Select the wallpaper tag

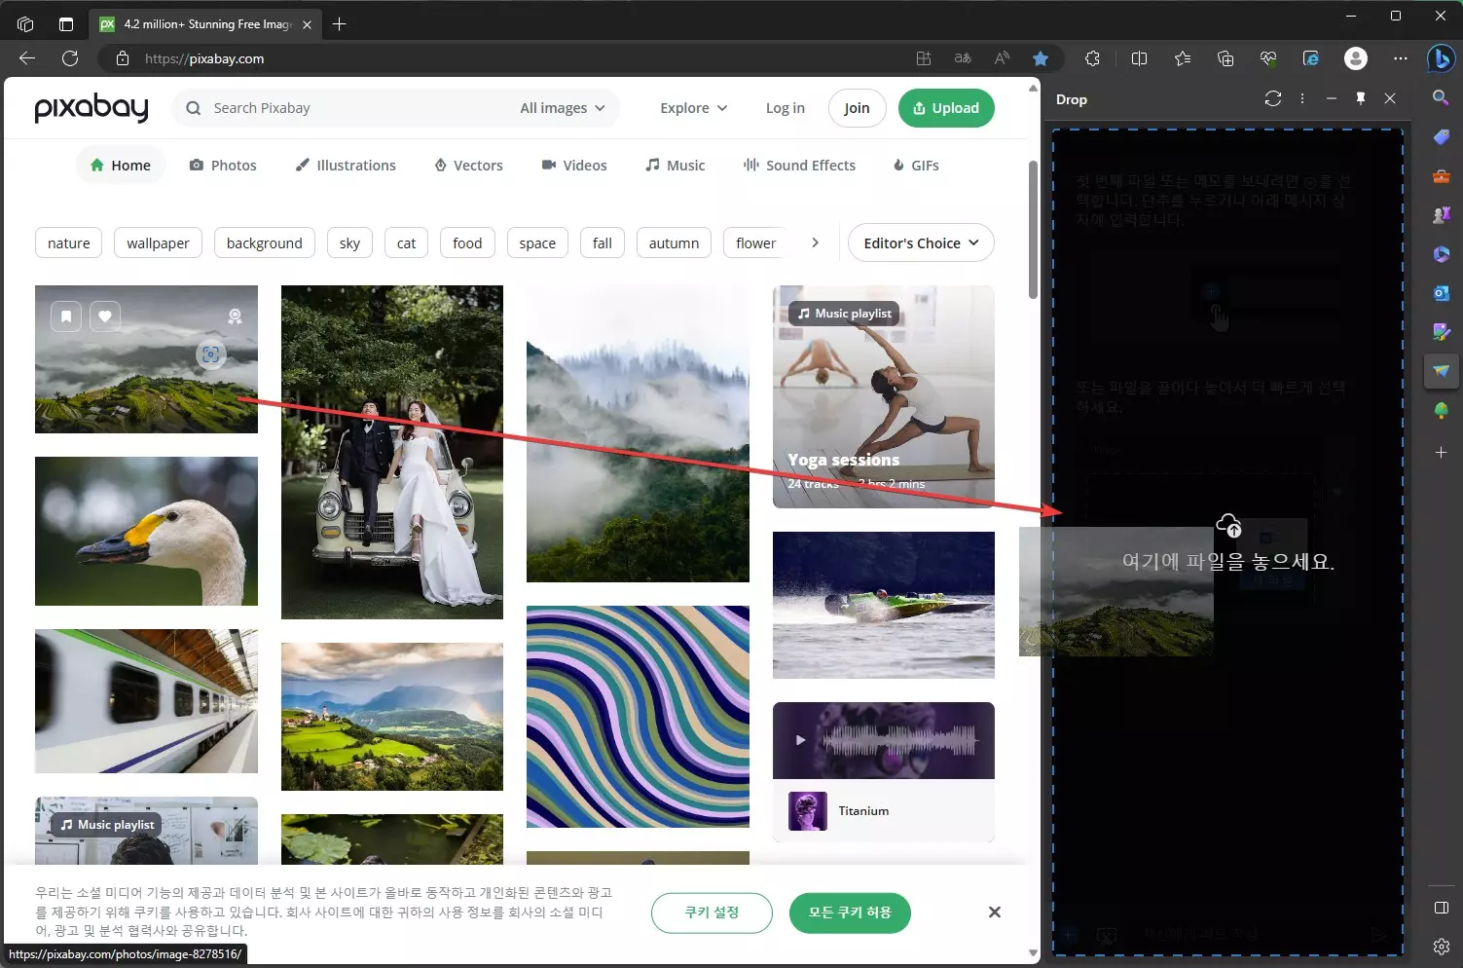(158, 242)
